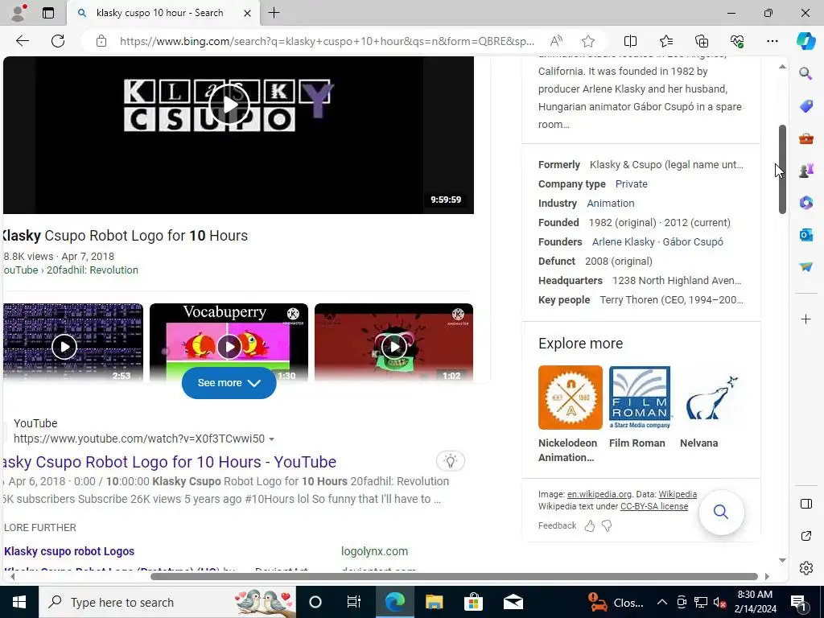Open Nelvana explore card
This screenshot has height=618, width=824.
pos(710,408)
